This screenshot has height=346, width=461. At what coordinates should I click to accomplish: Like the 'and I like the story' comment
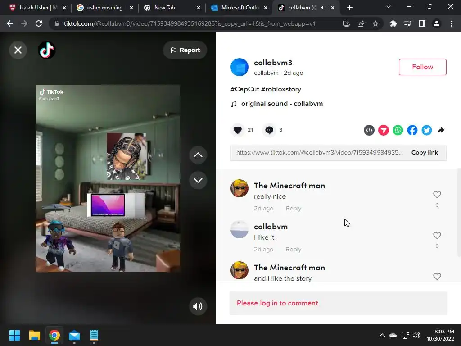[x=437, y=276]
